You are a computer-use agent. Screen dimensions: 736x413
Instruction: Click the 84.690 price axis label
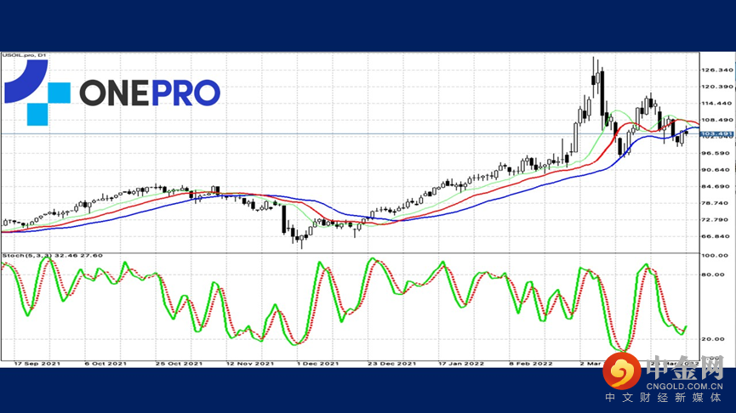pyautogui.click(x=716, y=187)
